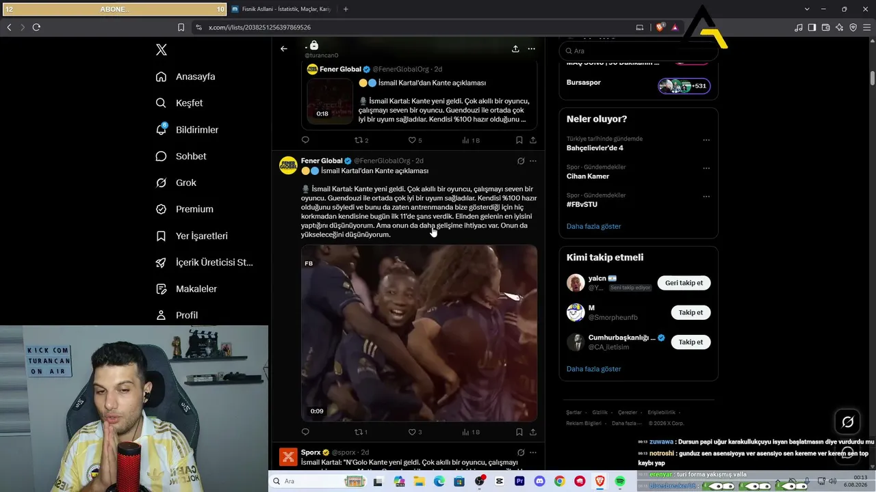Retweet the tweet with 2 retweets
Viewport: 876px width, 492px height.
pyautogui.click(x=361, y=140)
